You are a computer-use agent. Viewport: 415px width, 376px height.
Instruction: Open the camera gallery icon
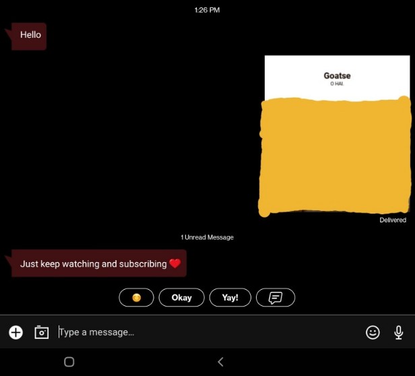tap(42, 332)
